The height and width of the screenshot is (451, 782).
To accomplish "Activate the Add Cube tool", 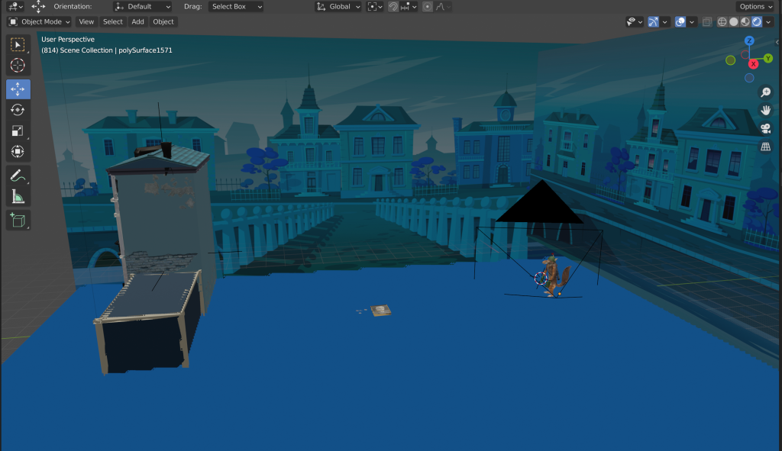I will (18, 221).
